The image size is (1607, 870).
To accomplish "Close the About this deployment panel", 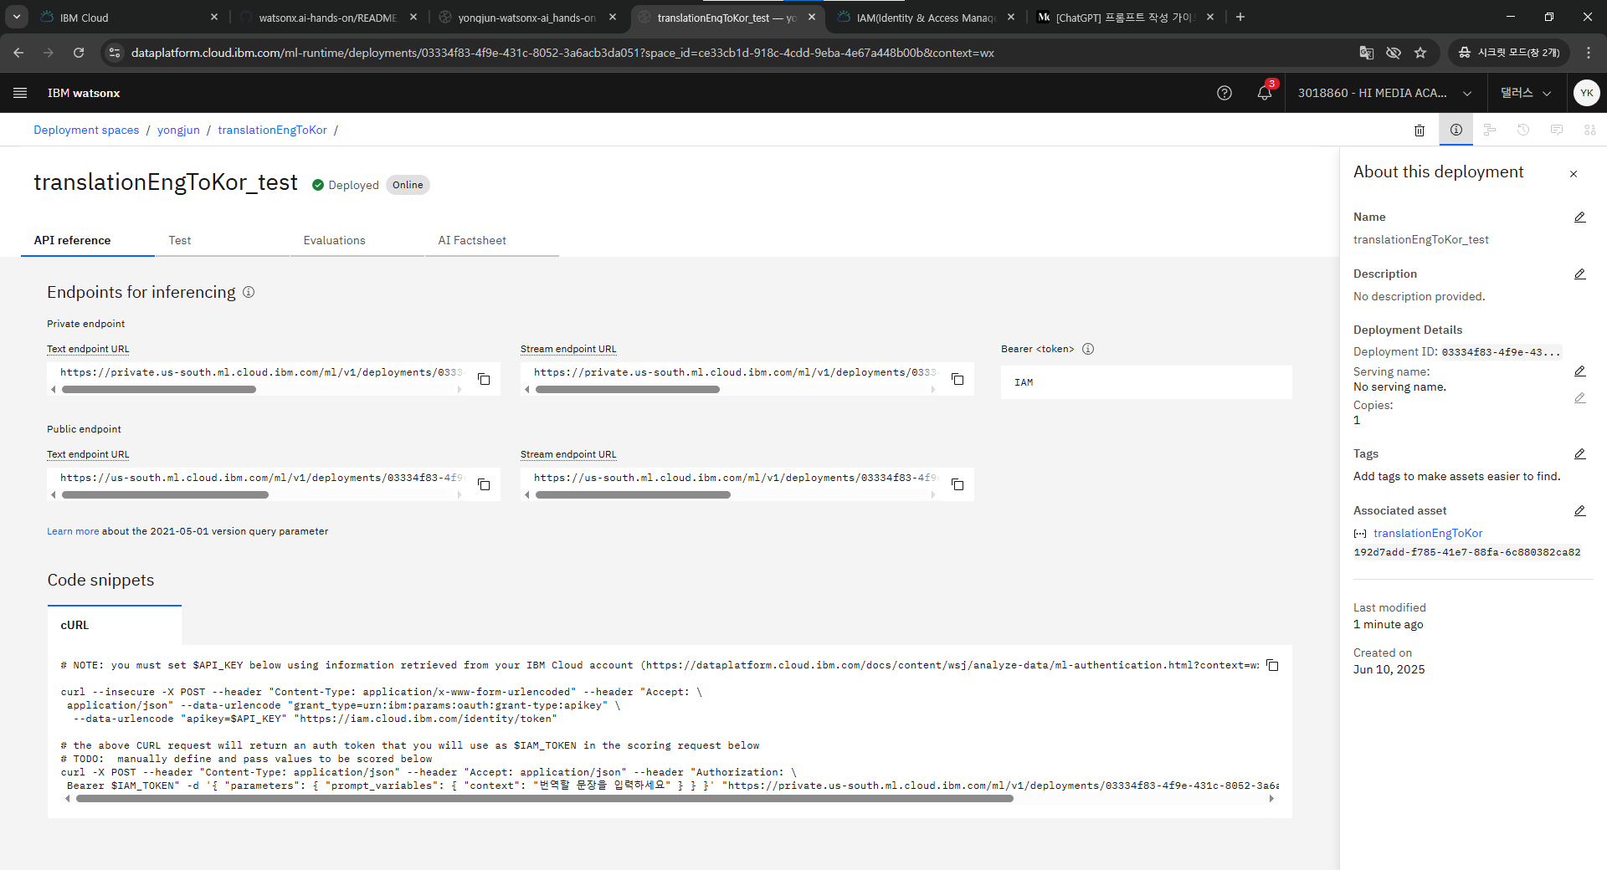I will tap(1574, 174).
